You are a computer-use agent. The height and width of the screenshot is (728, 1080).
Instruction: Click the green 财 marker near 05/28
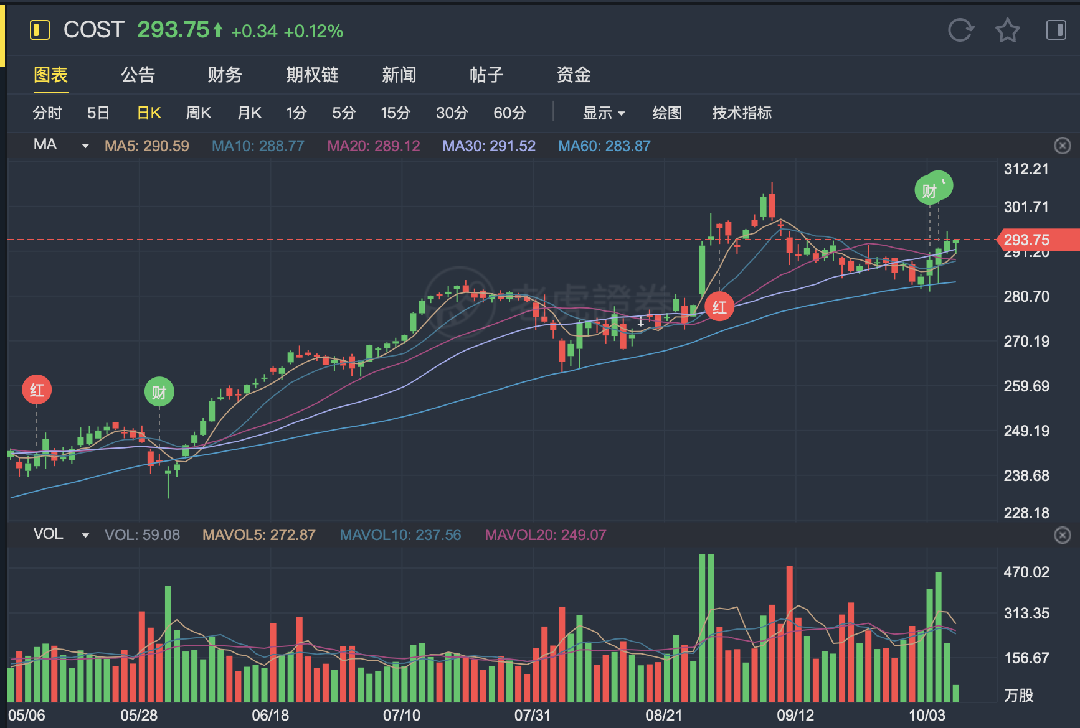159,392
